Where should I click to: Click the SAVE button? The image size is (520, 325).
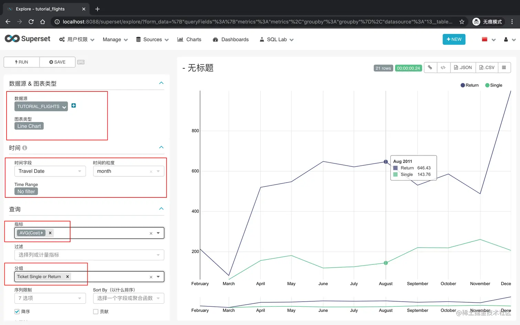click(x=57, y=62)
